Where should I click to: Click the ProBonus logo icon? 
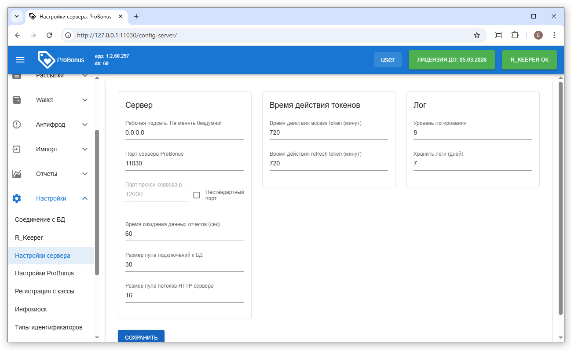point(46,60)
